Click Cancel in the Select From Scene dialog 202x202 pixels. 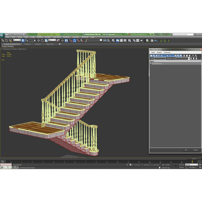[x=196, y=150]
